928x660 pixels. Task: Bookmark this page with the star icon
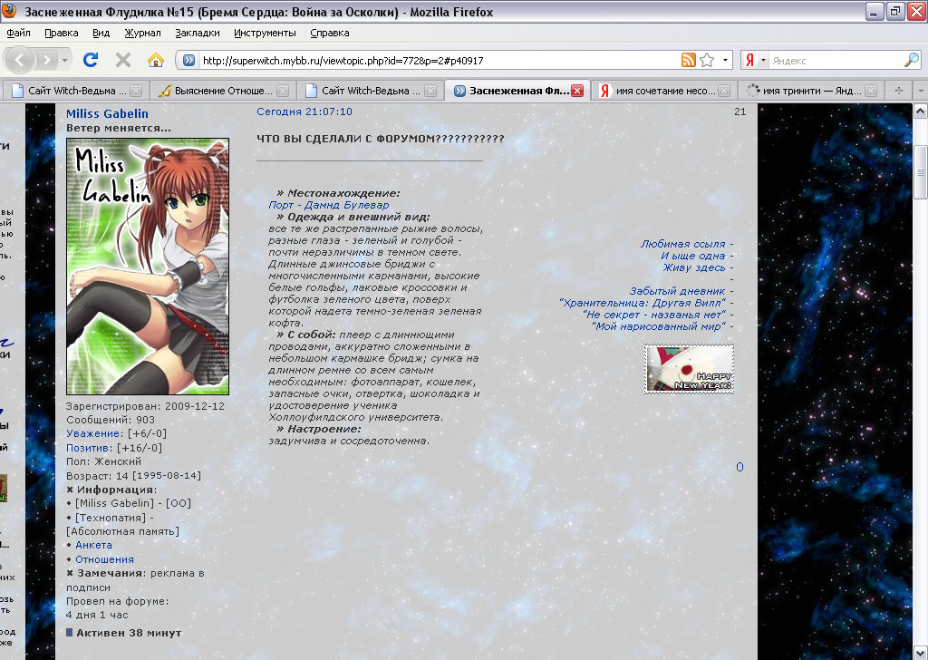(x=707, y=60)
